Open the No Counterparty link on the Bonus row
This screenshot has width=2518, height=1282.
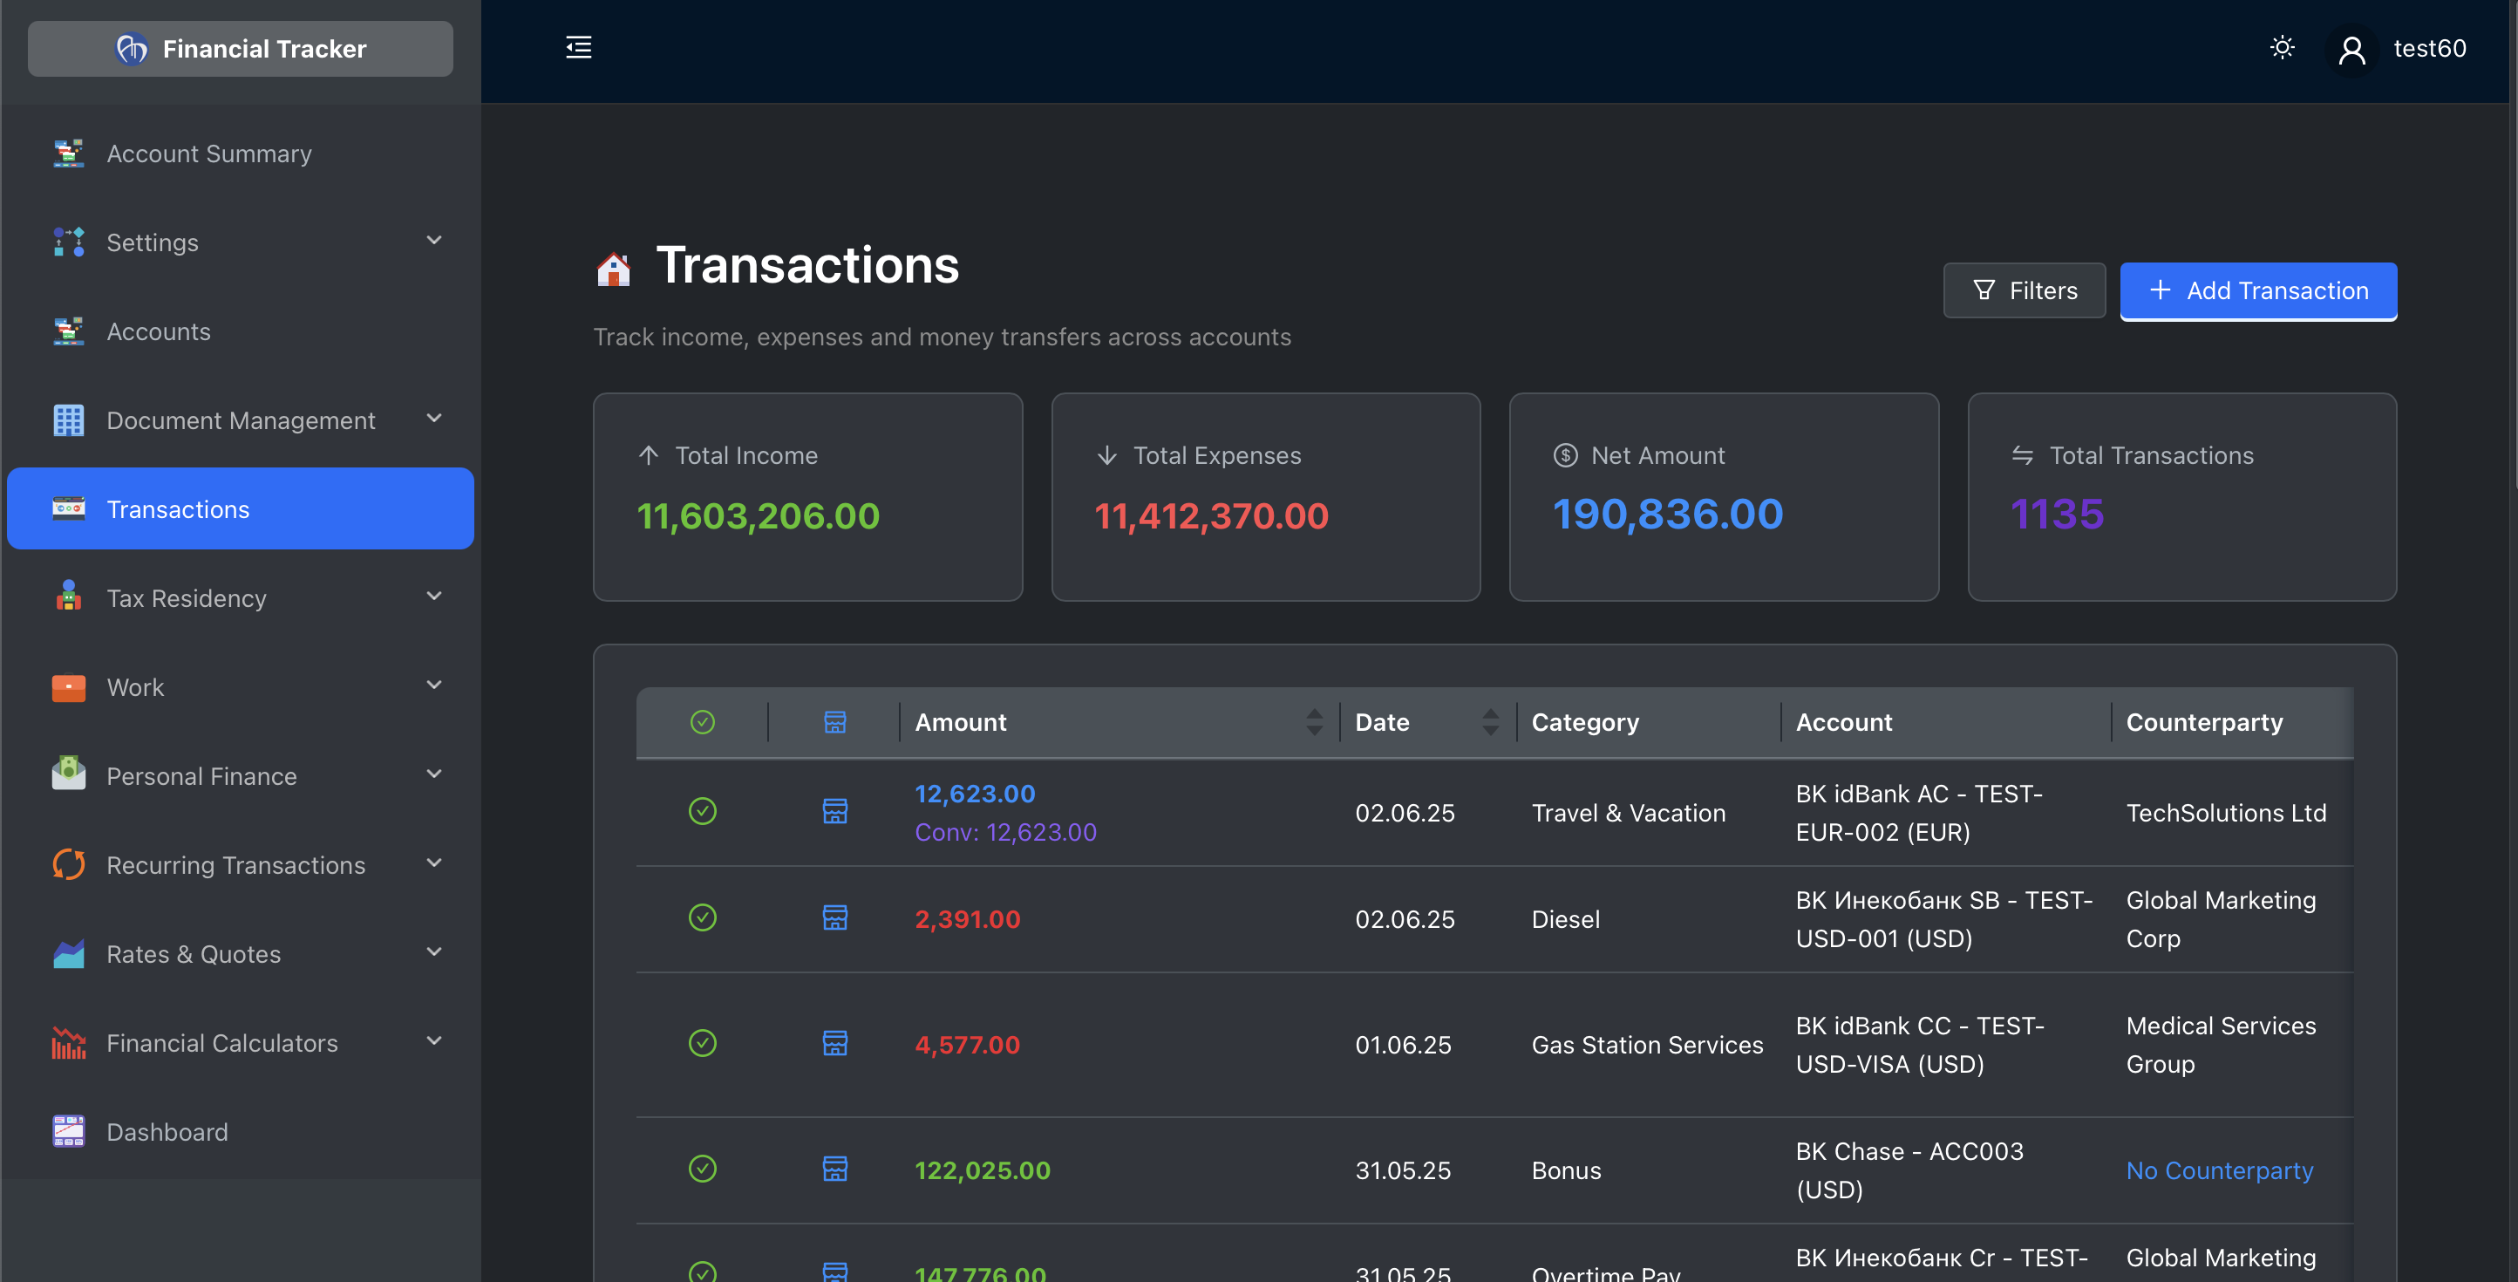[x=2219, y=1169]
